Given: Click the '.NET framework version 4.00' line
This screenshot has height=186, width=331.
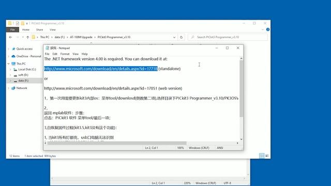Looking at the screenshot, I should pyautogui.click(x=106, y=59).
